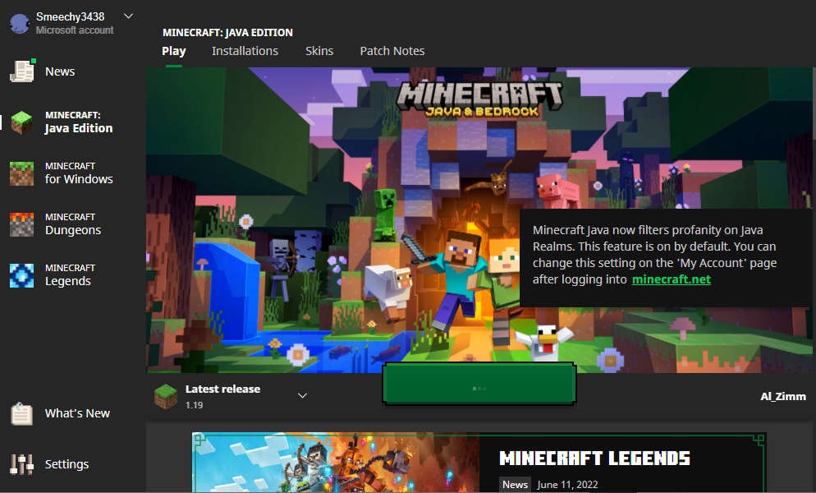Select Minecraft Java Edition in sidebar
Screen dimensions: 816x493
tap(79, 122)
